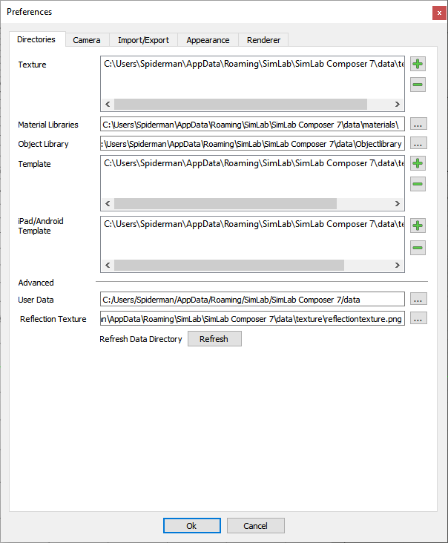Image resolution: width=448 pixels, height=543 pixels.
Task: Browse for Material Libraries folder
Action: (x=418, y=125)
